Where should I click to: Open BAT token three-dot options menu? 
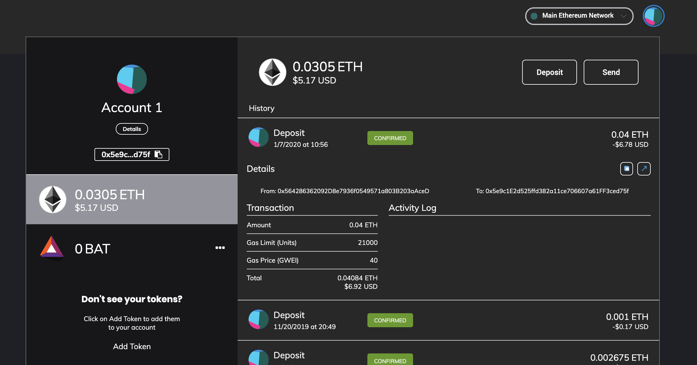220,248
